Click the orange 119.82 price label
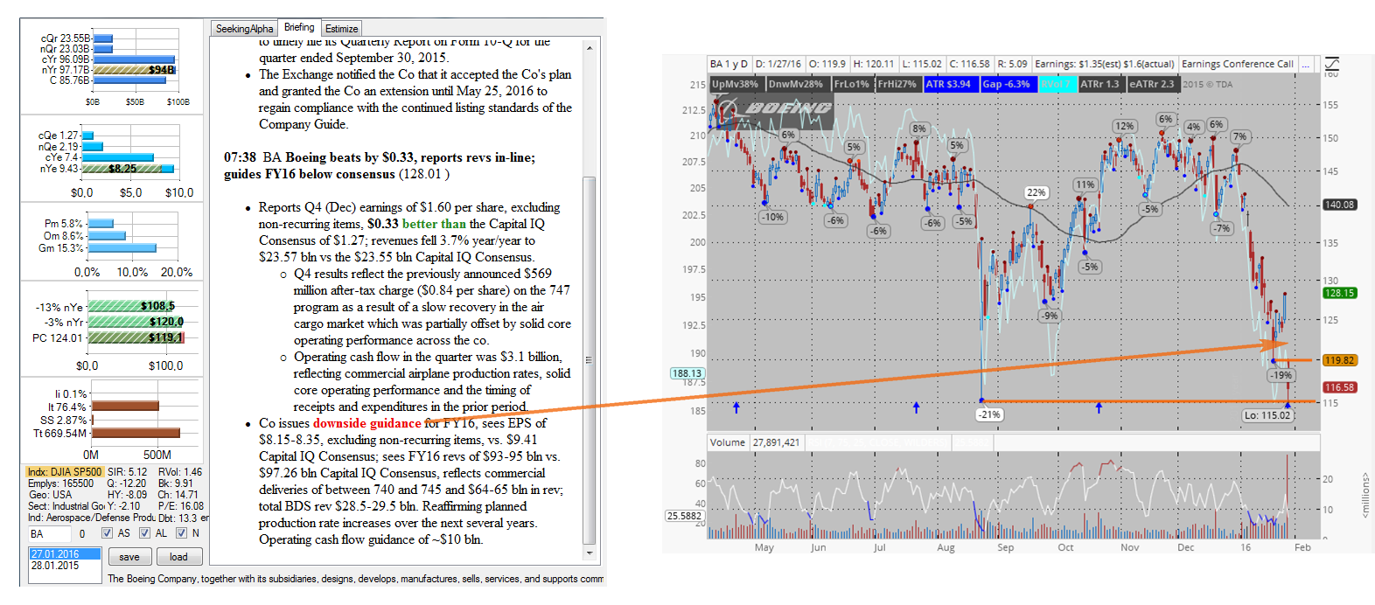 tap(1339, 360)
